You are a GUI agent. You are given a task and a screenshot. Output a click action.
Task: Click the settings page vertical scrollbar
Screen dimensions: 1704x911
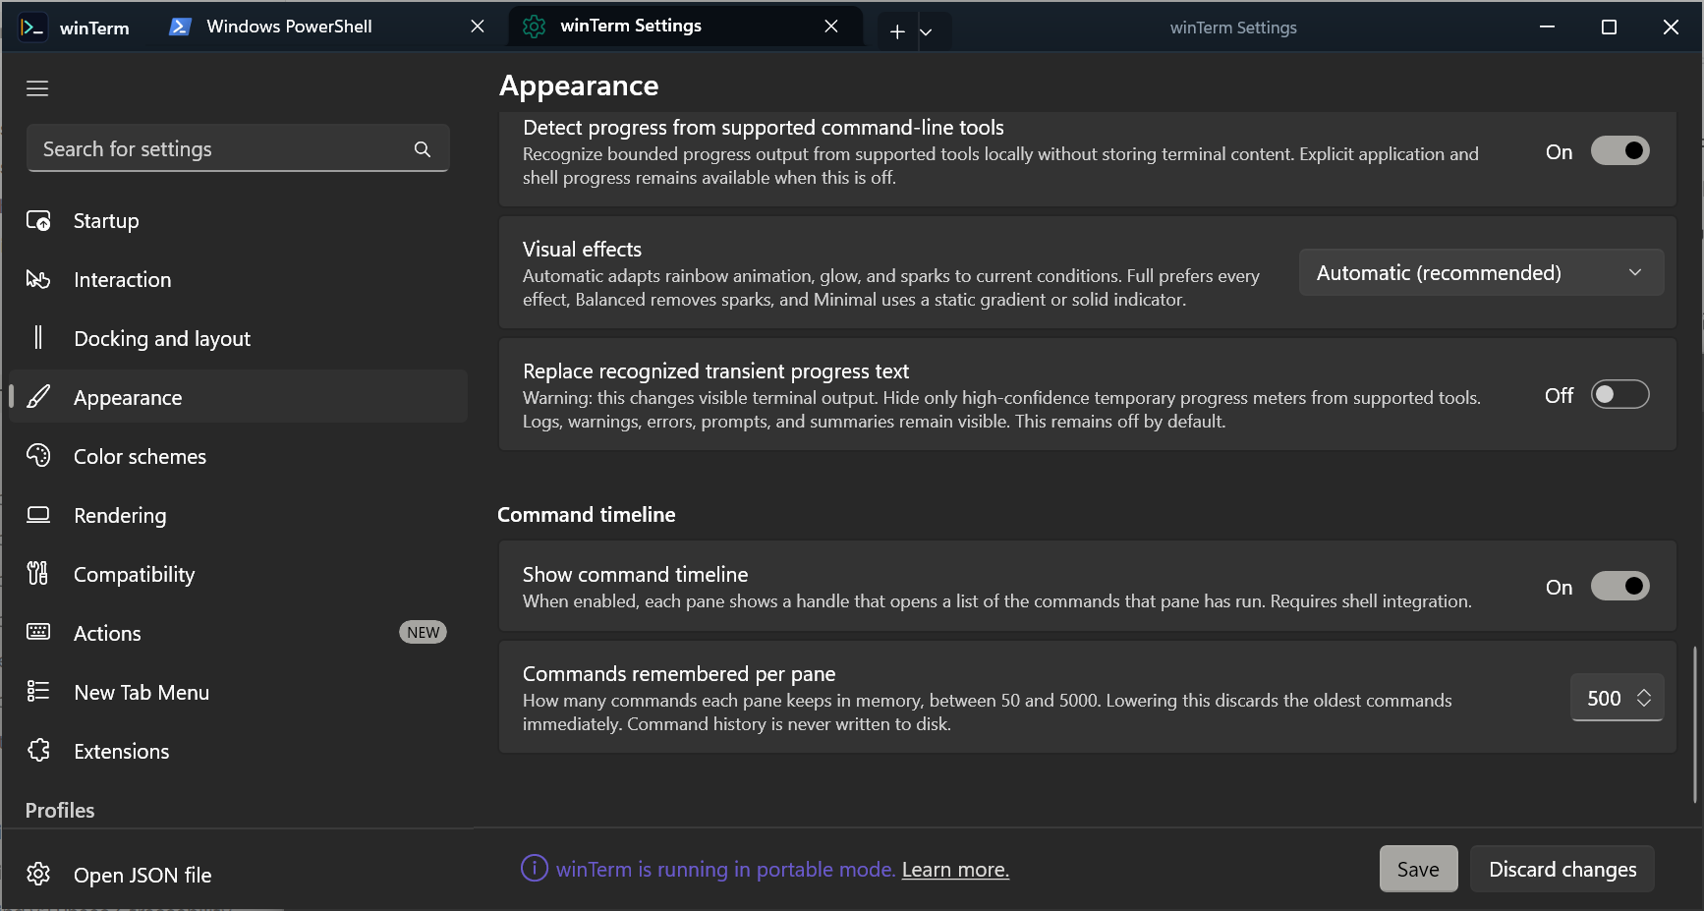coord(1694,724)
